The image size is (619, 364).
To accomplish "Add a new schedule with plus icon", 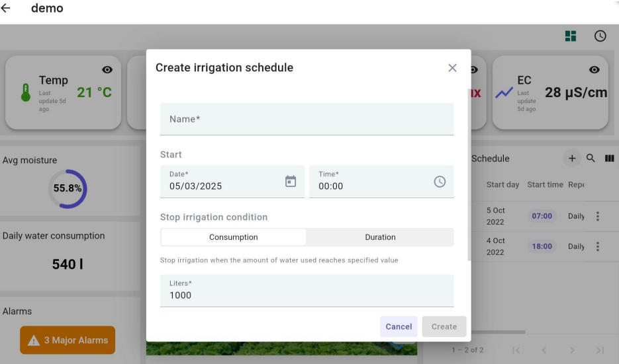I will coord(572,159).
